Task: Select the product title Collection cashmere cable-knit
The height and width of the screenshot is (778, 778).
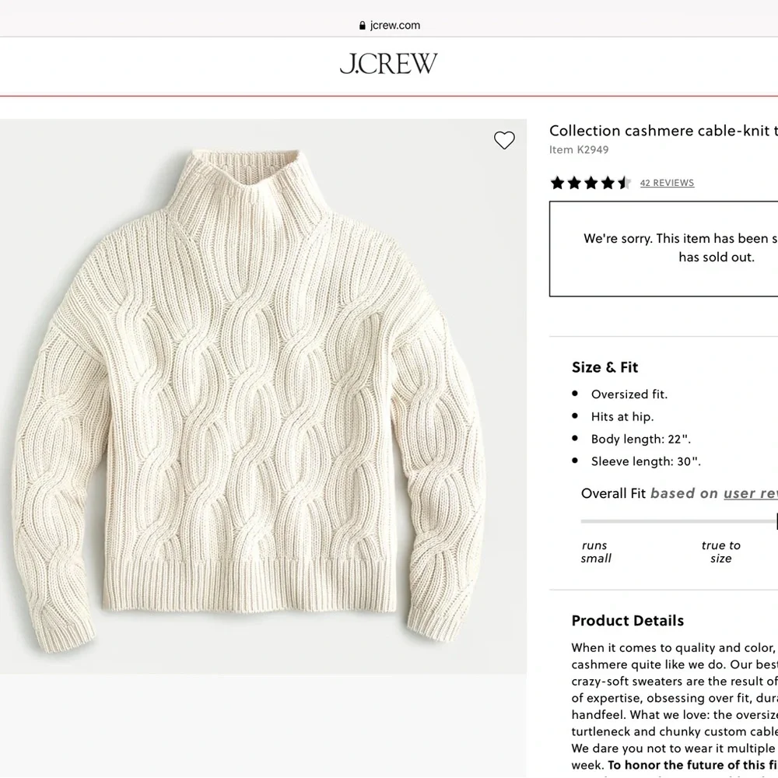Action: [x=663, y=131]
